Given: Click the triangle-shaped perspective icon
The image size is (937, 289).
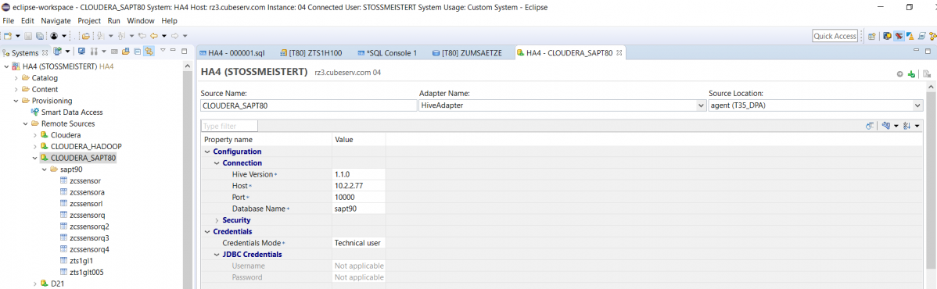Looking at the screenshot, I should (x=910, y=36).
